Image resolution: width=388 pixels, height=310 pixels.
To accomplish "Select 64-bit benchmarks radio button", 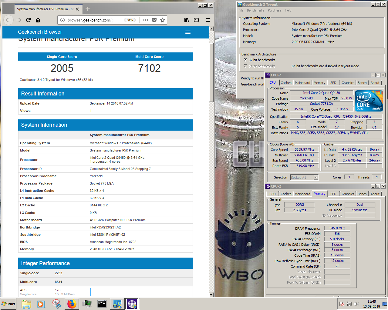I will [245, 66].
